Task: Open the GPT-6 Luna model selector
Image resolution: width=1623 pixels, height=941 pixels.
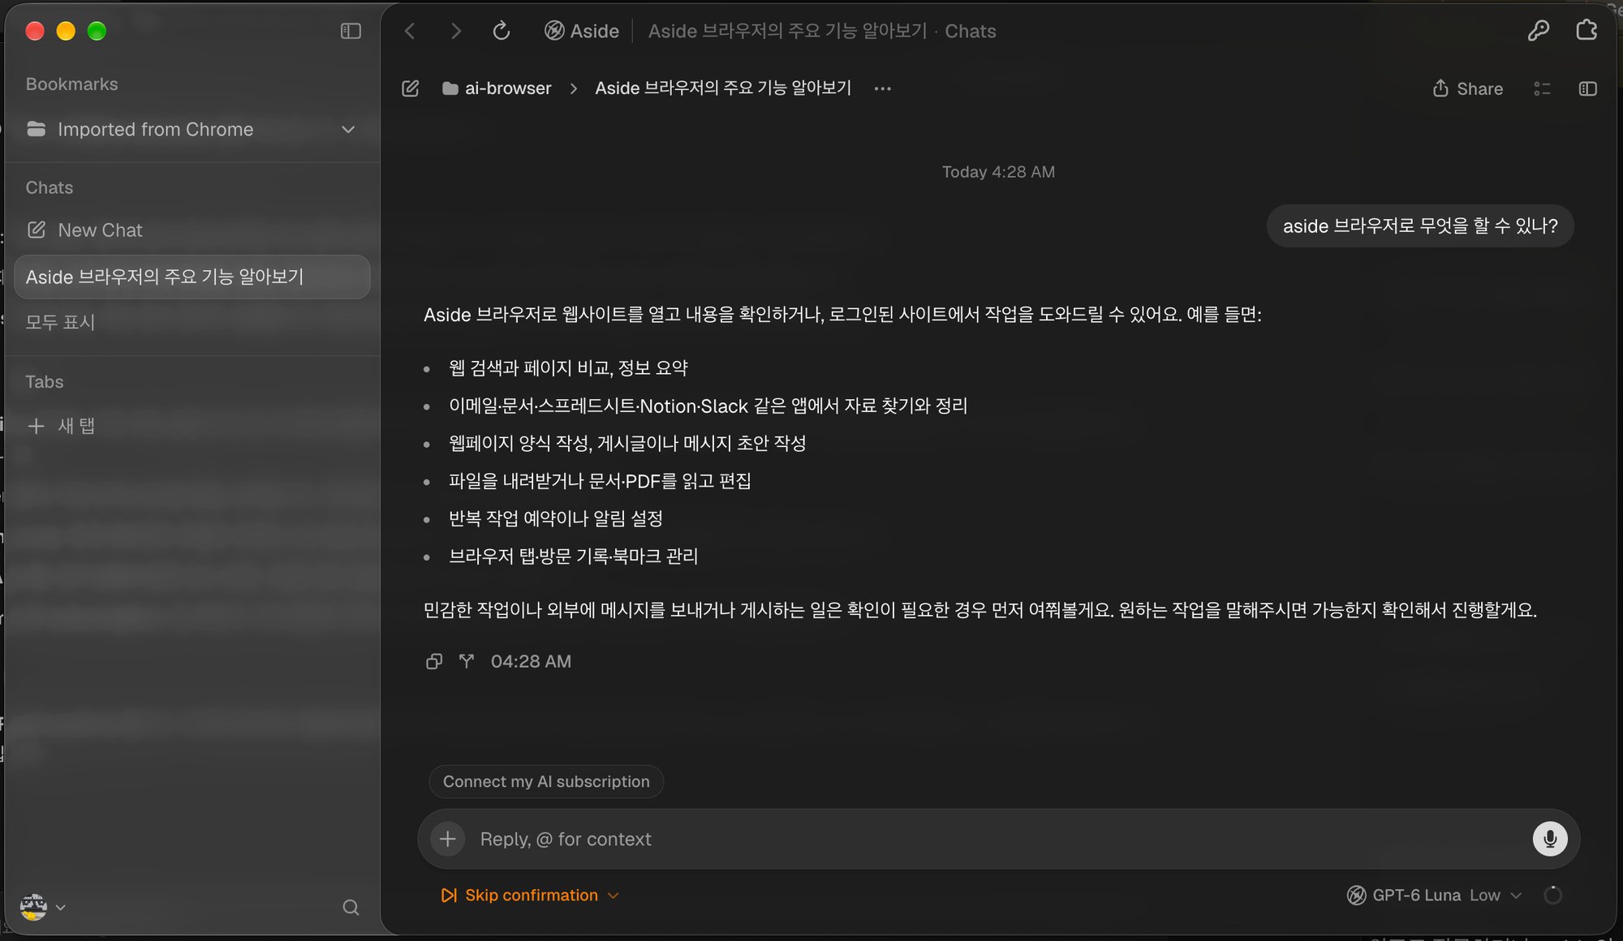Action: pyautogui.click(x=1434, y=895)
